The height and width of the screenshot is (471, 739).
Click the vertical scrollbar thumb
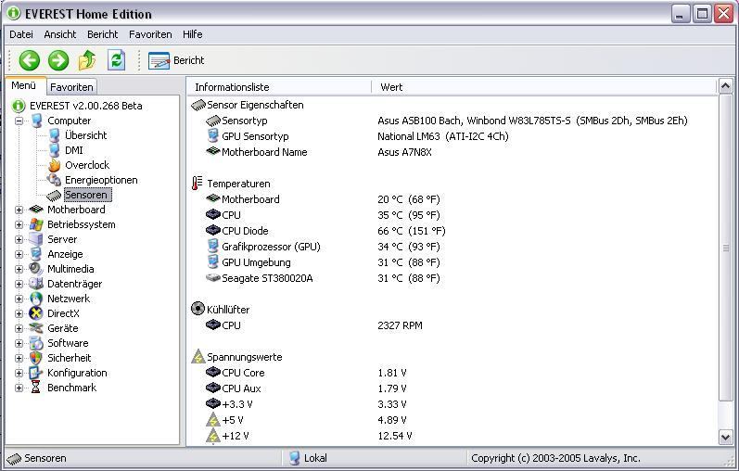point(725,248)
